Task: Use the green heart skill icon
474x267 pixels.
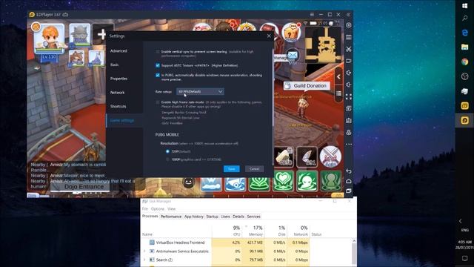Action: click(283, 181)
